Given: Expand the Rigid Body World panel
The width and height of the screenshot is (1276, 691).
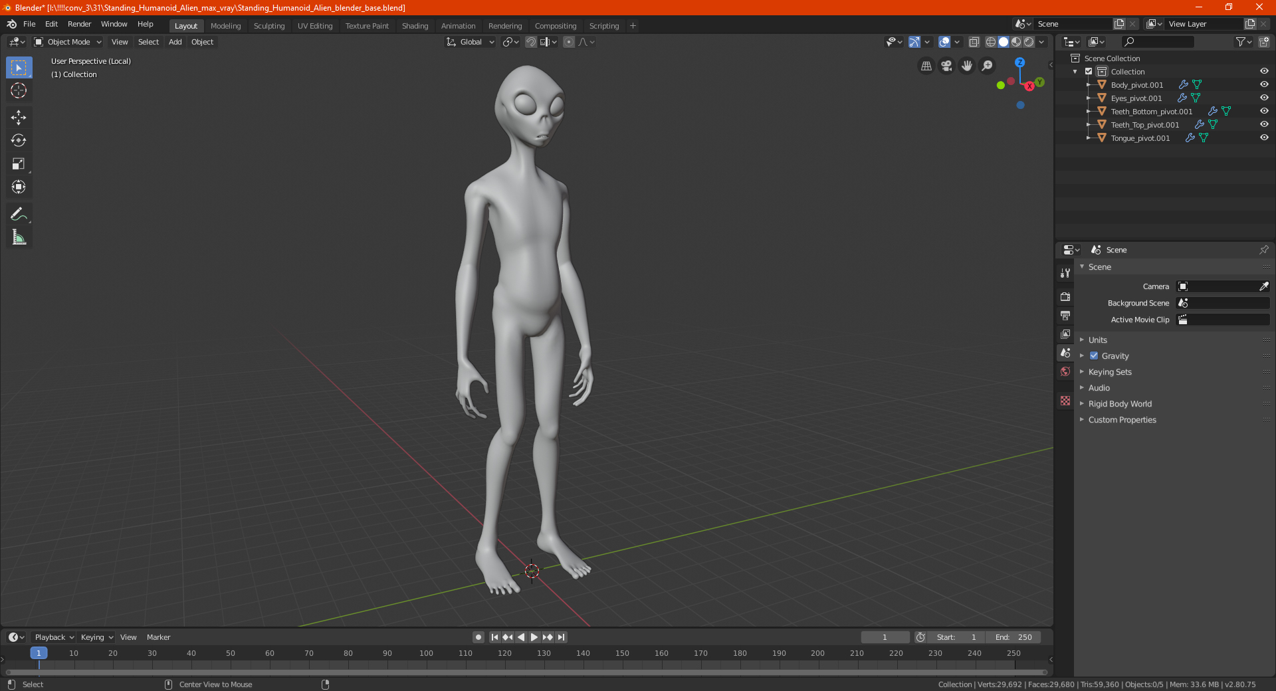Looking at the screenshot, I should pos(1120,403).
